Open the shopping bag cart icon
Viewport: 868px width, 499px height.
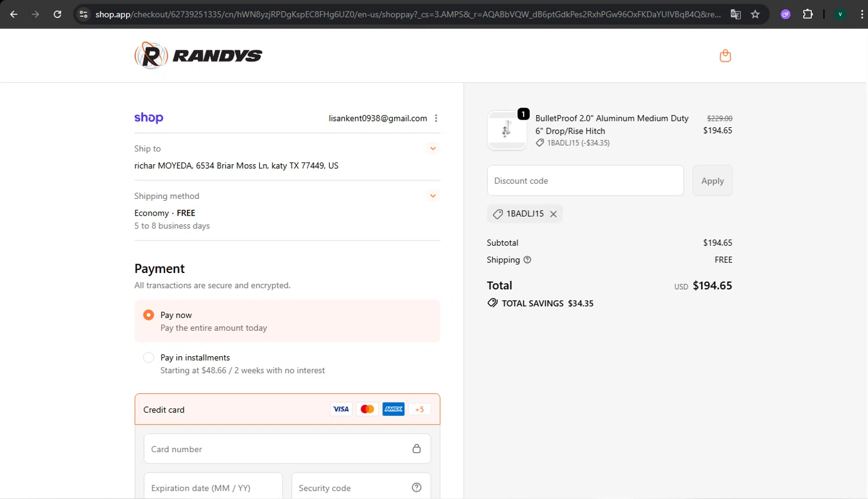pos(725,56)
